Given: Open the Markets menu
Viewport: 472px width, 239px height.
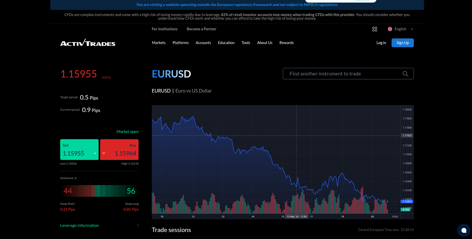Looking at the screenshot, I should click(x=159, y=43).
